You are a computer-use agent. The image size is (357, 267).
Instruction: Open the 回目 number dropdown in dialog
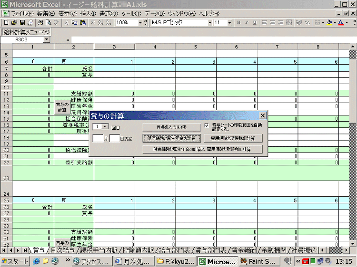click(x=105, y=127)
